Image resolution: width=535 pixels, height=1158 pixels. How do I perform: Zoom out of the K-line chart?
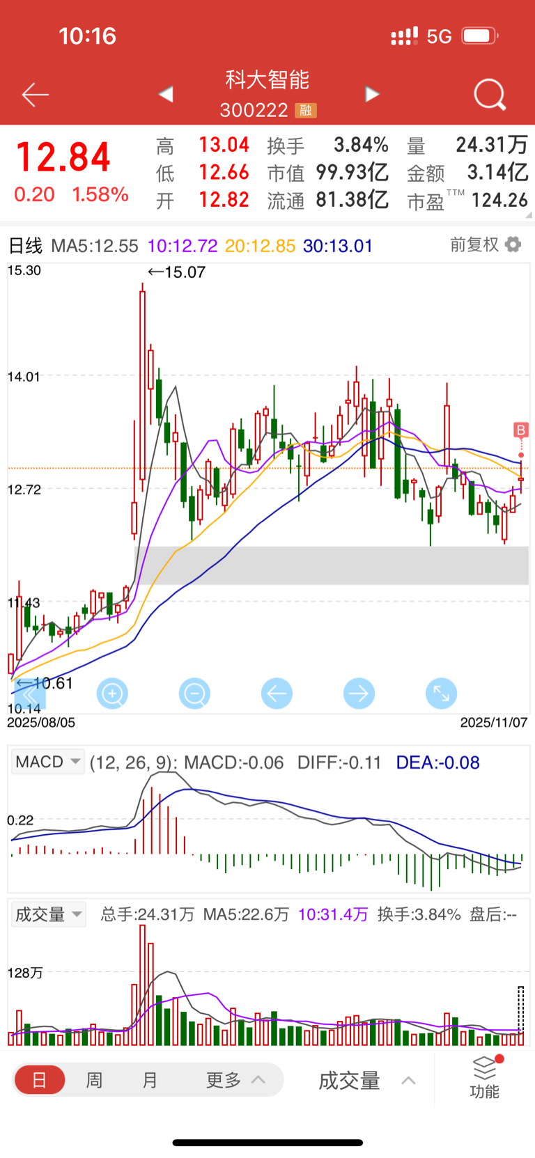click(x=194, y=694)
